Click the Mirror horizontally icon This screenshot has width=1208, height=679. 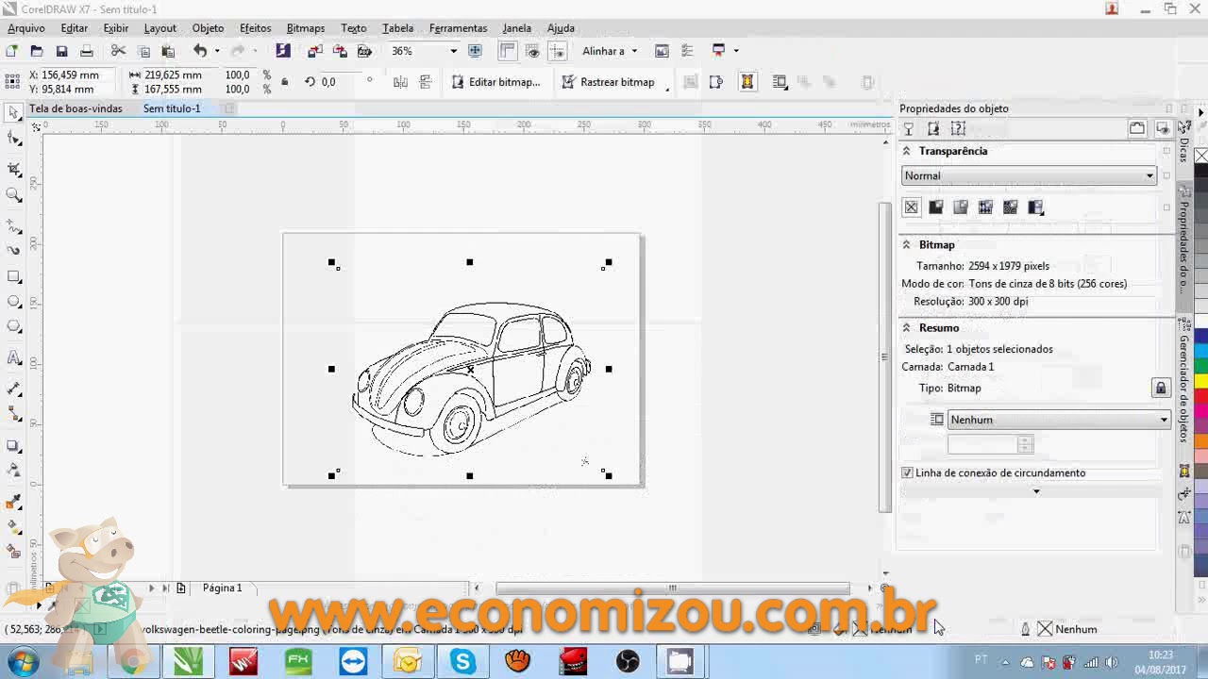401,82
